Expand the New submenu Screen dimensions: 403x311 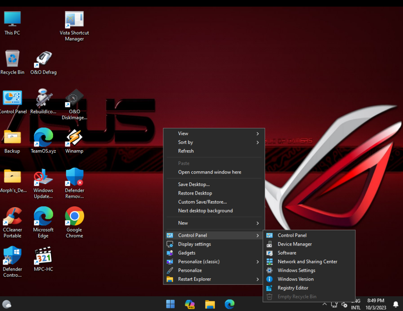pyautogui.click(x=214, y=223)
